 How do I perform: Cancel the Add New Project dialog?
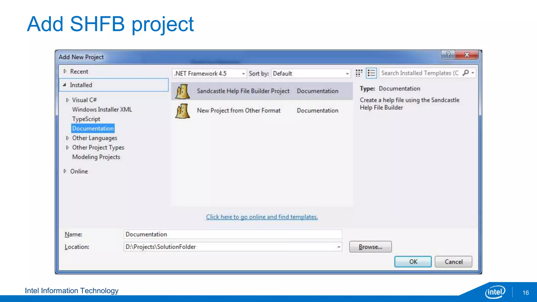click(x=454, y=262)
